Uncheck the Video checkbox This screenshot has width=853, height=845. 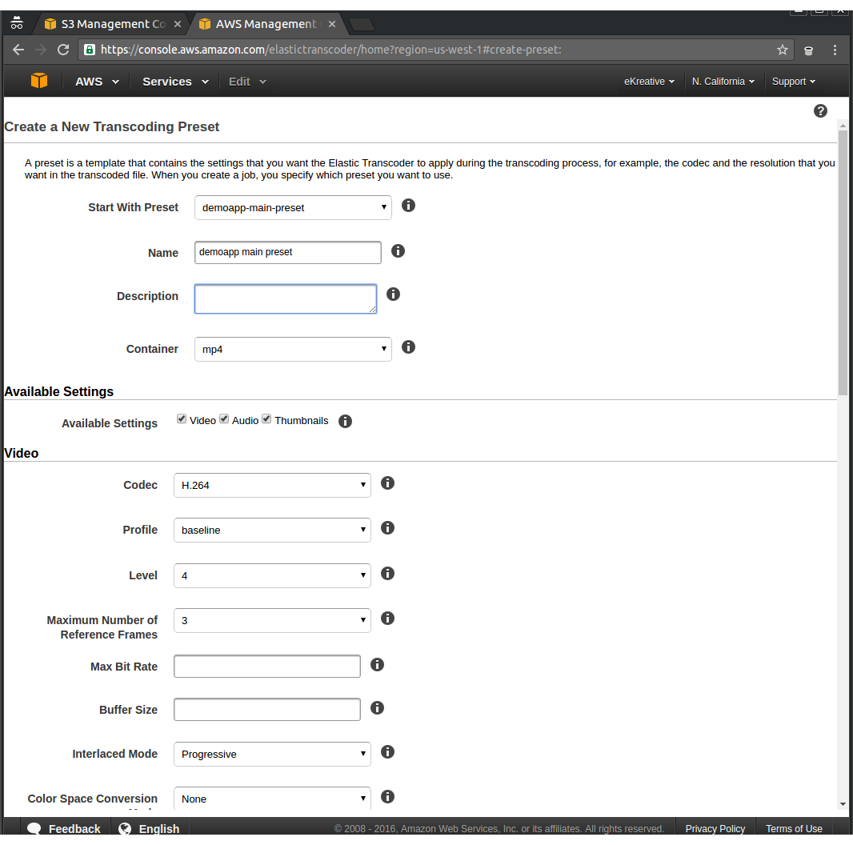182,419
